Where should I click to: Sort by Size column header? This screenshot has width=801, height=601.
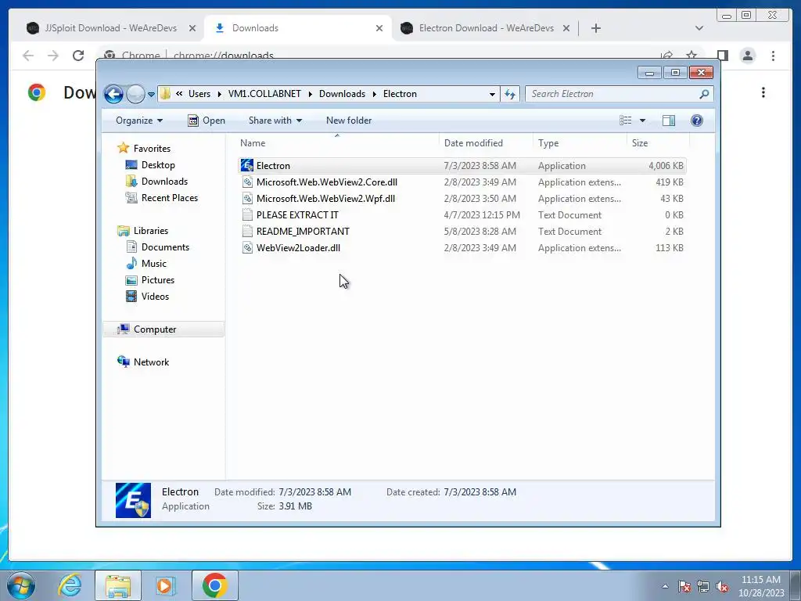coord(658,143)
